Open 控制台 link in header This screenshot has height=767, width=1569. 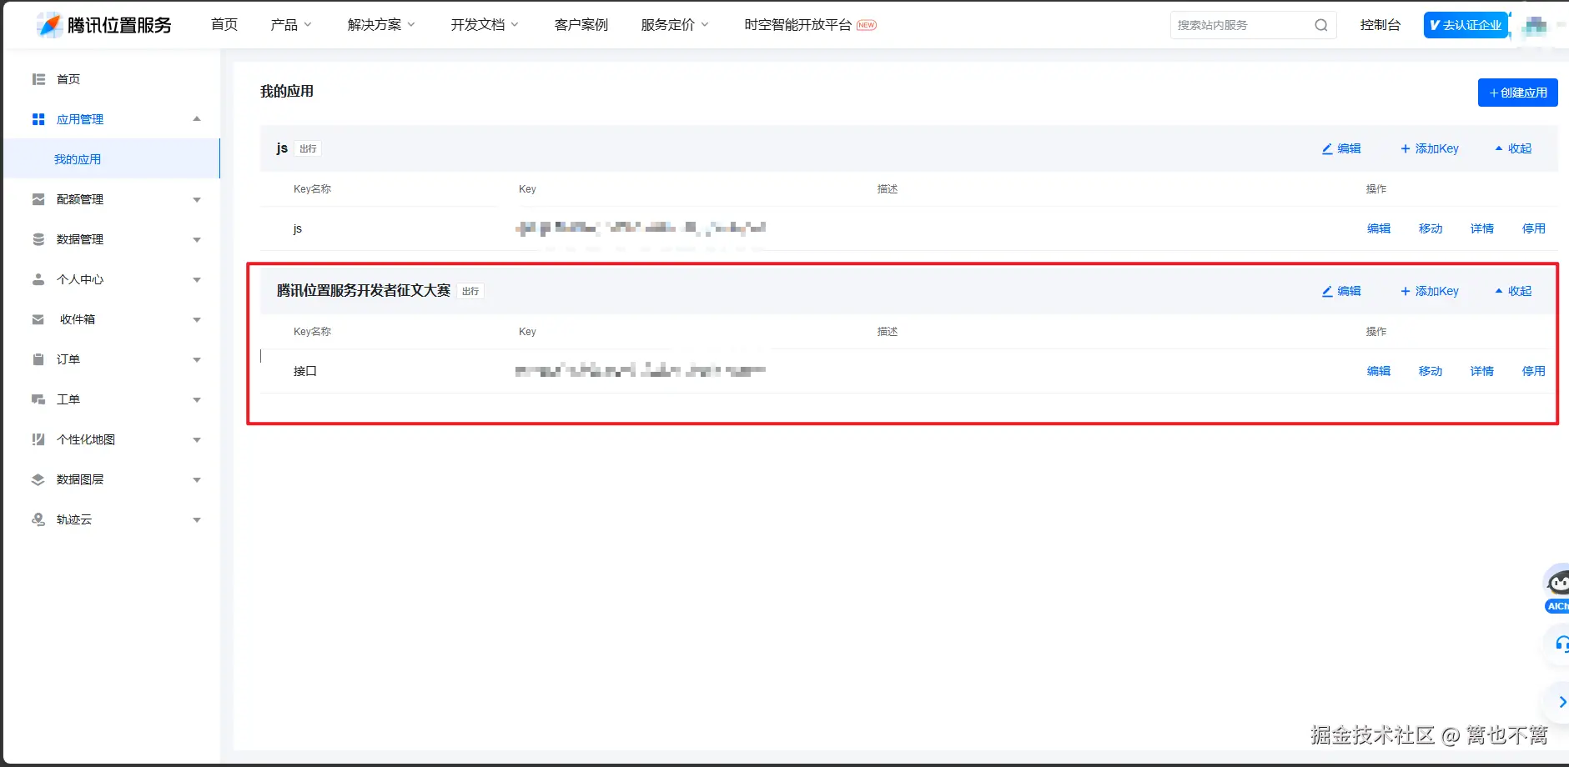[x=1380, y=25]
